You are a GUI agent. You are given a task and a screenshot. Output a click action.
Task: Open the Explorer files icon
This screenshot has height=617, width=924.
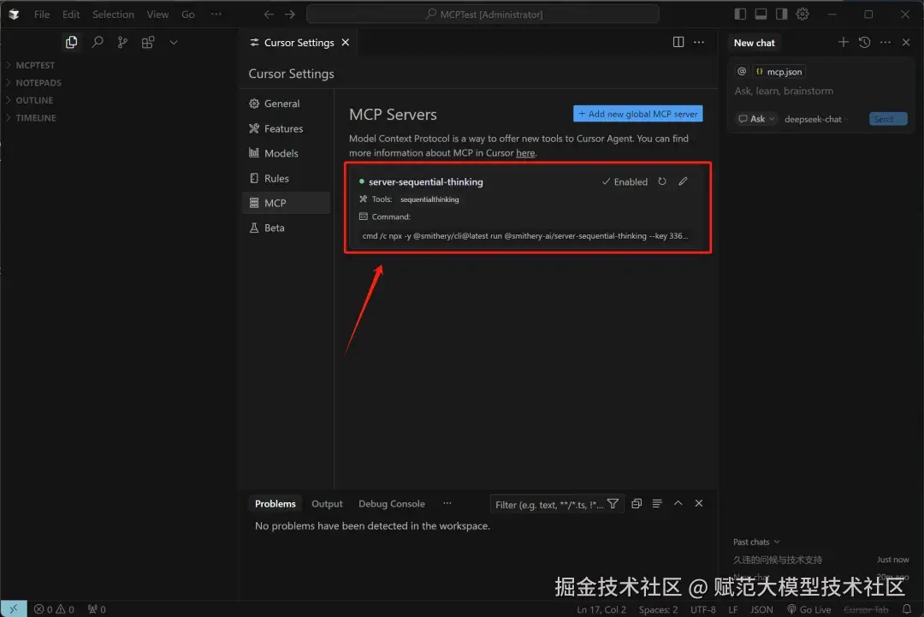(x=71, y=43)
